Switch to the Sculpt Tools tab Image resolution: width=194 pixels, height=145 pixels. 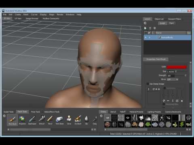pos(8,112)
